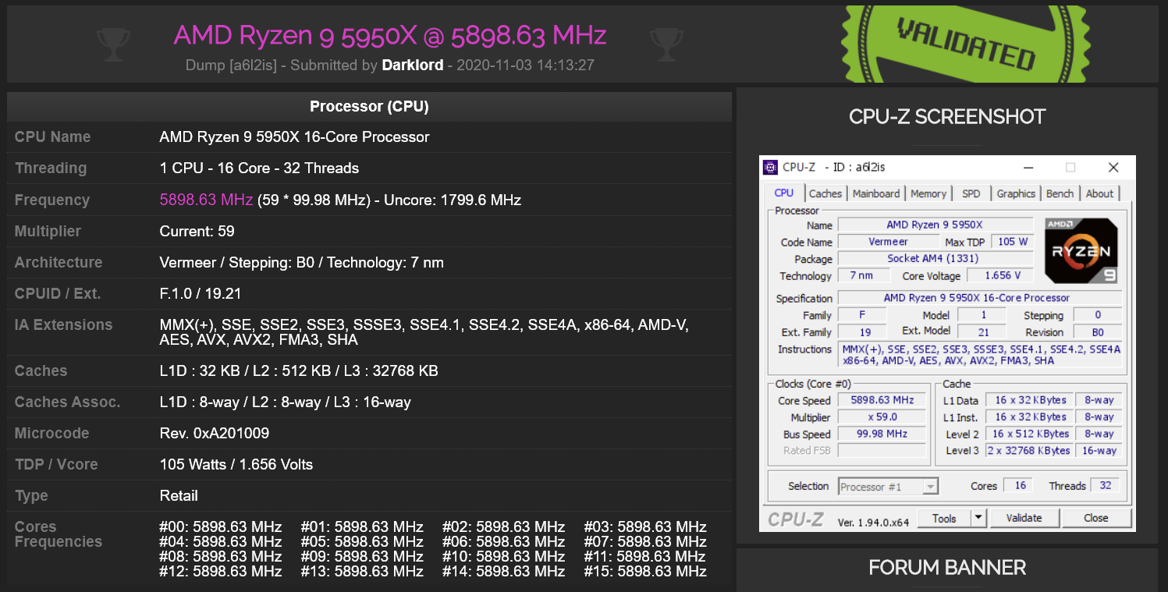Click the AMD Ryzen 9 5950X page title
The height and width of the screenshot is (592, 1168).
(x=390, y=35)
